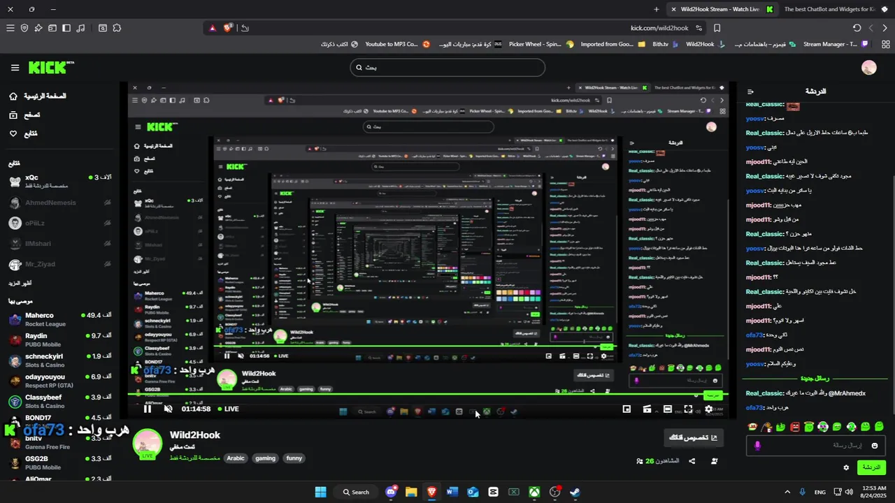Select the gaming tag
This screenshot has width=895, height=503.
(x=265, y=458)
